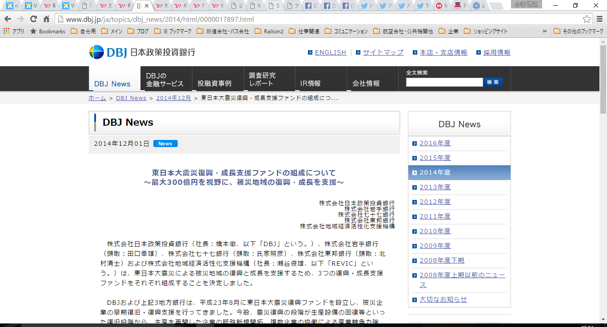607x327 pixels.
Task: Open 2013年度 in the sidebar
Action: (x=435, y=187)
